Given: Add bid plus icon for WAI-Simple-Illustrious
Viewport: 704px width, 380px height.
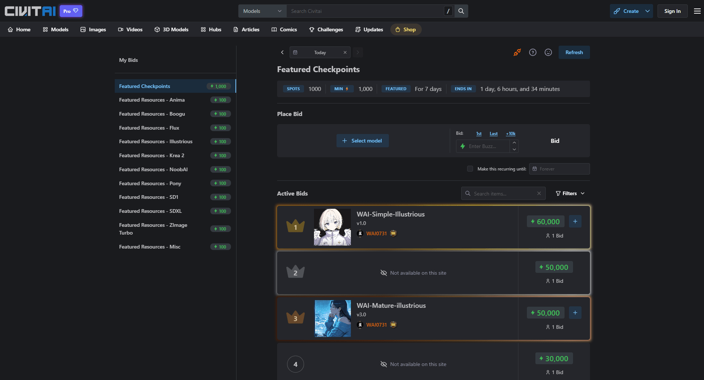Looking at the screenshot, I should coord(575,221).
